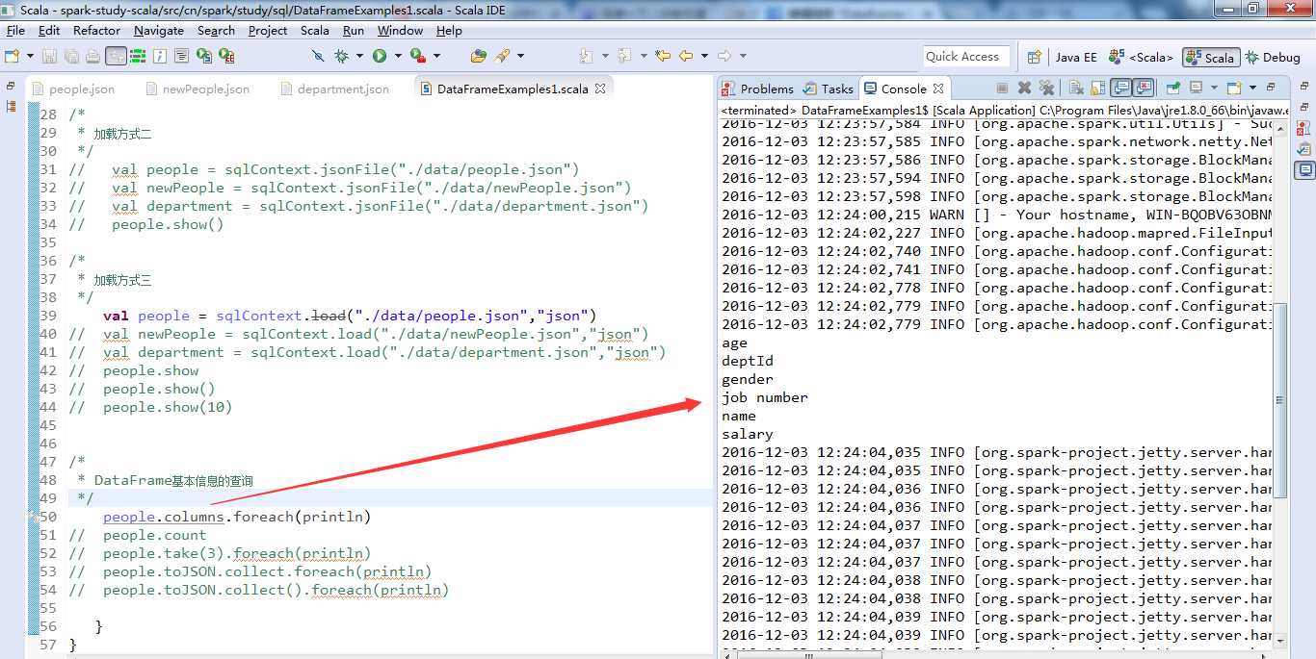Image resolution: width=1316 pixels, height=659 pixels.
Task: Open the New wizard toolbar icon
Action: pyautogui.click(x=12, y=56)
